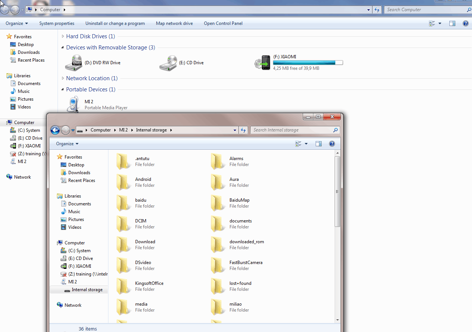Open Organize dropdown in Computer window
472x332 pixels.
[x=17, y=23]
